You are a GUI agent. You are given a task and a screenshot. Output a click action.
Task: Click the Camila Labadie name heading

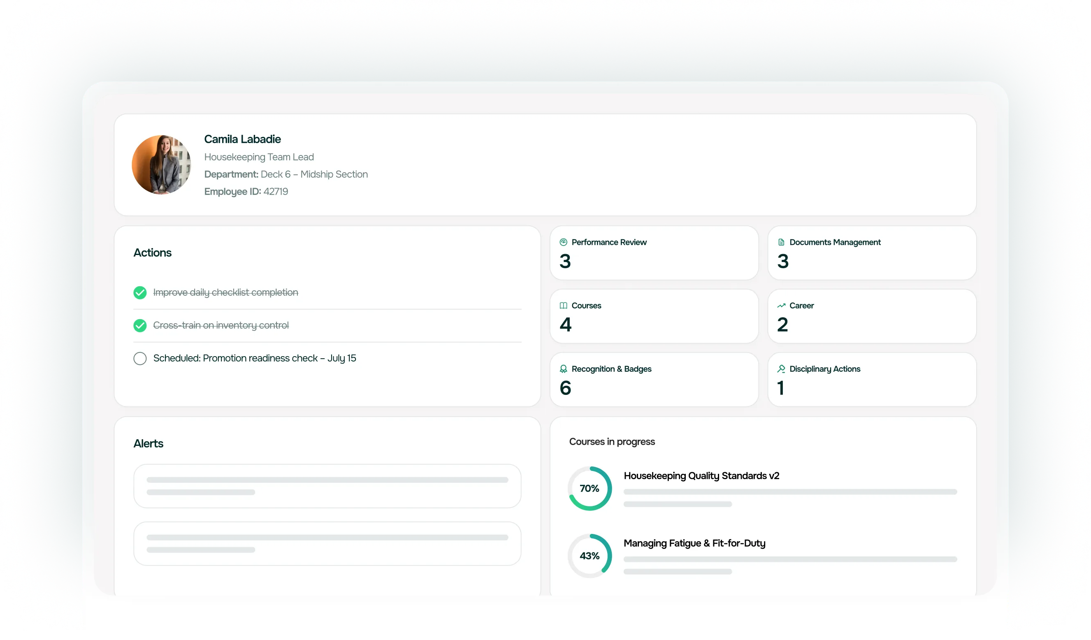(x=242, y=139)
